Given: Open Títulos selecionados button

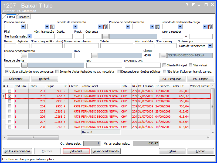Looking at the screenshot, I should (x=17, y=151).
